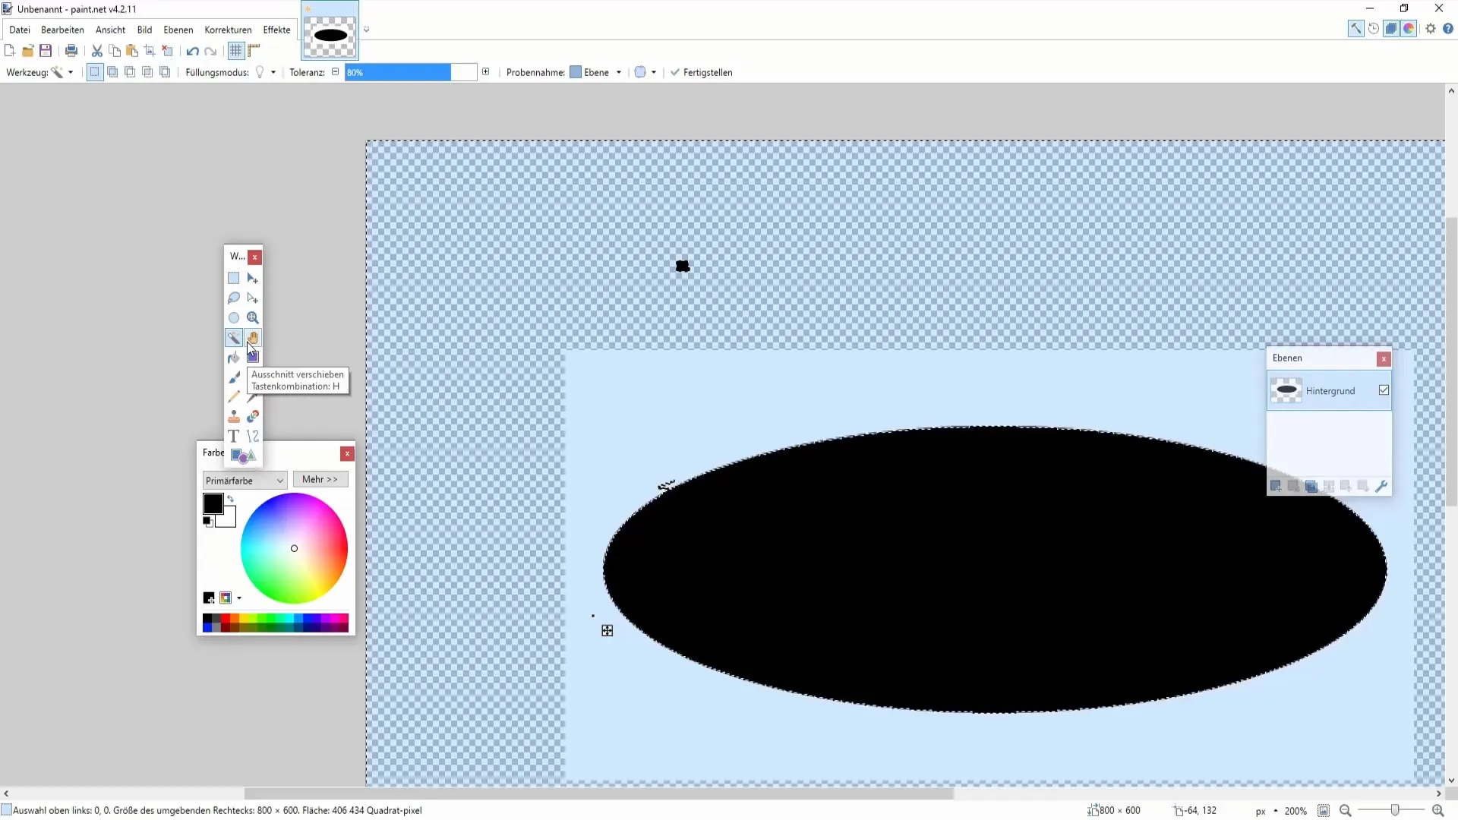Select the Text tool
The height and width of the screenshot is (820, 1458).
coord(234,436)
